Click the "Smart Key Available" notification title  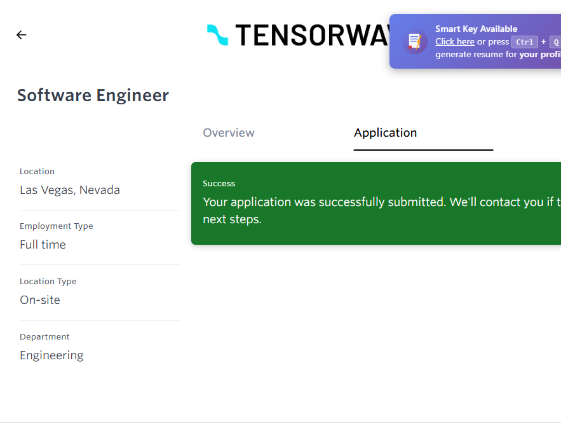point(476,29)
